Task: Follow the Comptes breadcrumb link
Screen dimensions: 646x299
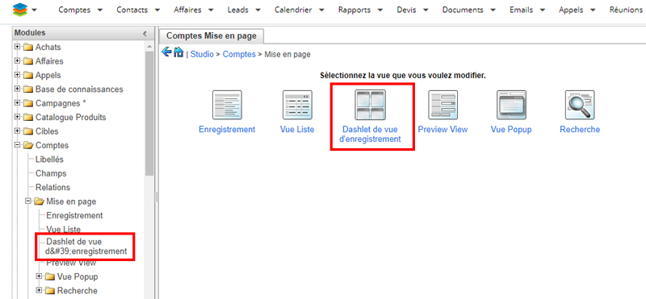Action: tap(239, 54)
